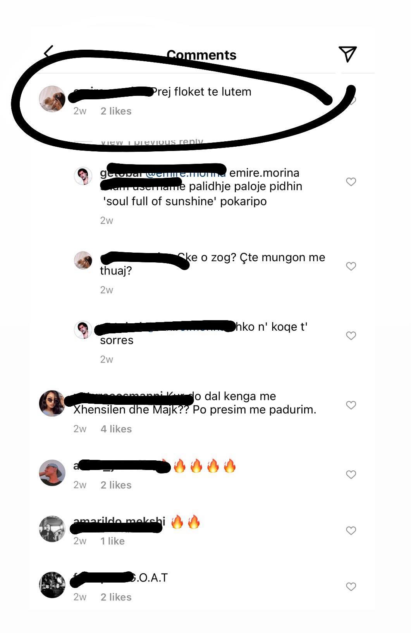Like the two fire emoji comment

click(351, 531)
